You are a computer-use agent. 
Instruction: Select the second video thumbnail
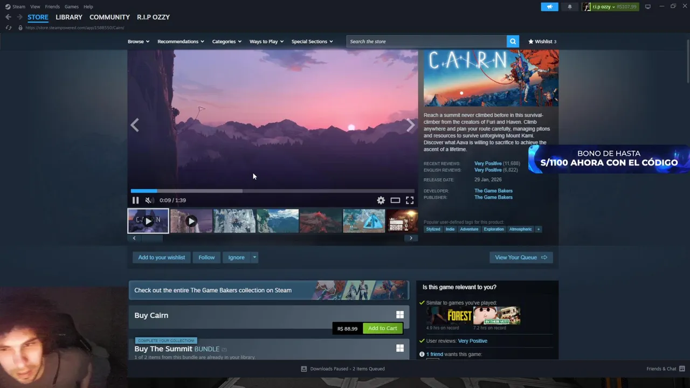(x=191, y=221)
